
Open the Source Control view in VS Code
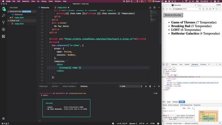(x=3, y=22)
